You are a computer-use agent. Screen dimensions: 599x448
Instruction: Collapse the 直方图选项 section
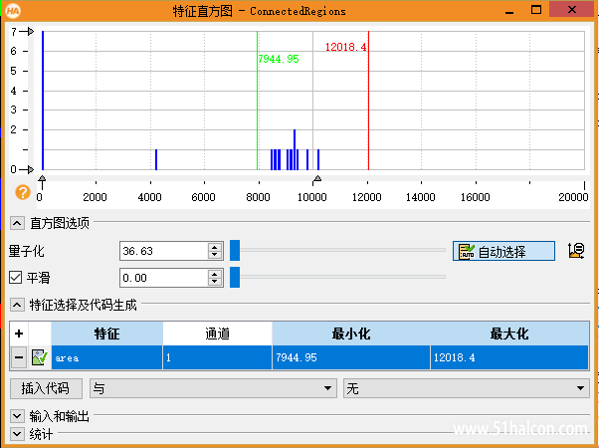point(17,223)
